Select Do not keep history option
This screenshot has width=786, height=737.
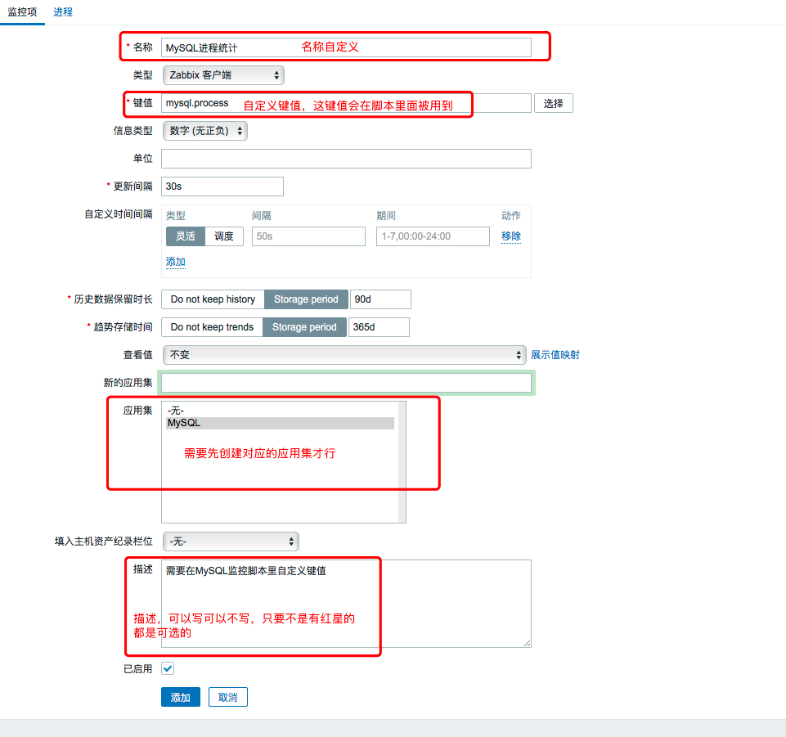coord(213,299)
